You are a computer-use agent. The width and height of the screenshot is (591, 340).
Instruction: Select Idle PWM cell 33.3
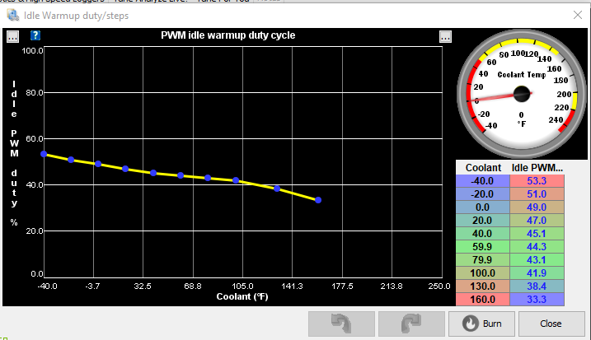(537, 300)
